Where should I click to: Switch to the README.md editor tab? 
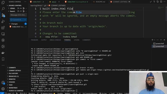[100, 2]
